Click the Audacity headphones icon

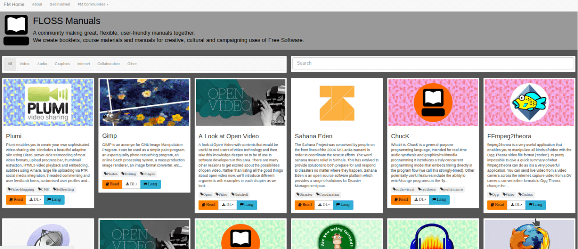pyautogui.click(x=433, y=236)
